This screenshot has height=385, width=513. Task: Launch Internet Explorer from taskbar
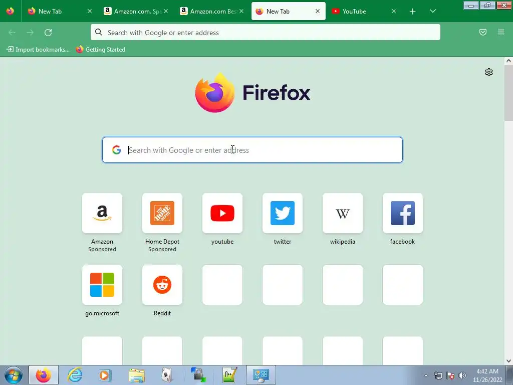pyautogui.click(x=75, y=375)
